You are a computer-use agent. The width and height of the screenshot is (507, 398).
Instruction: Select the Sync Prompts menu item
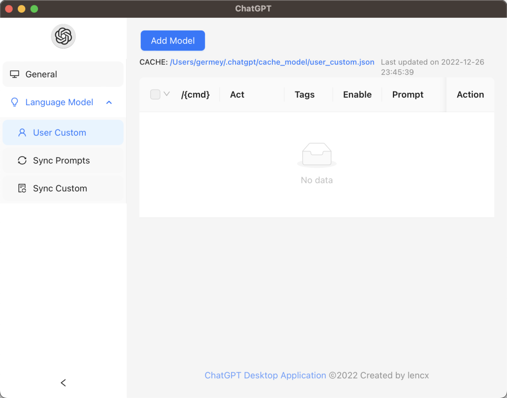coord(61,161)
